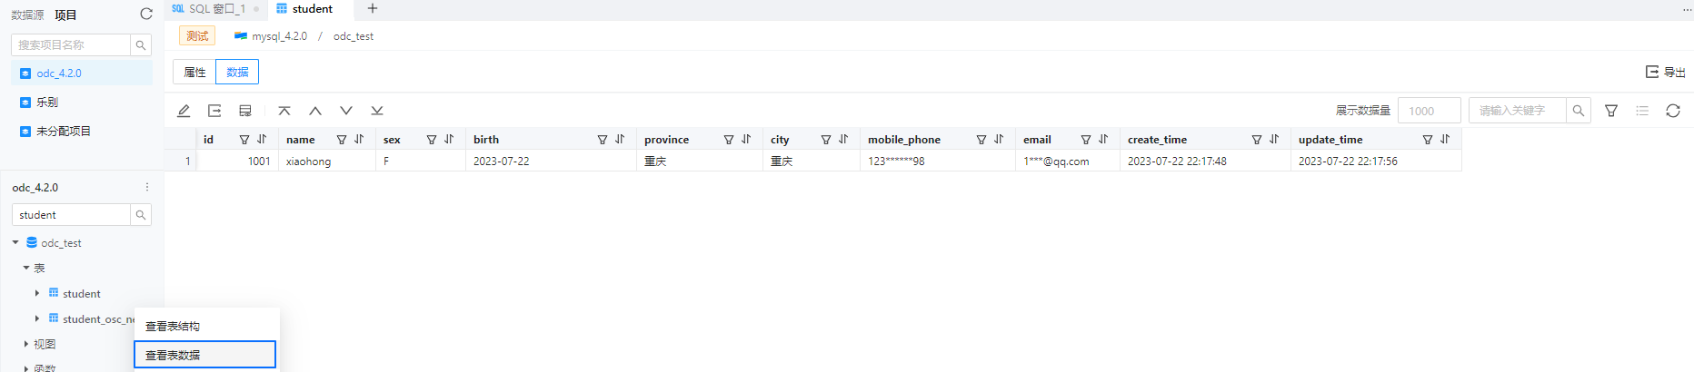
Task: Select the mobile_phone cell 123******98
Action: [938, 161]
